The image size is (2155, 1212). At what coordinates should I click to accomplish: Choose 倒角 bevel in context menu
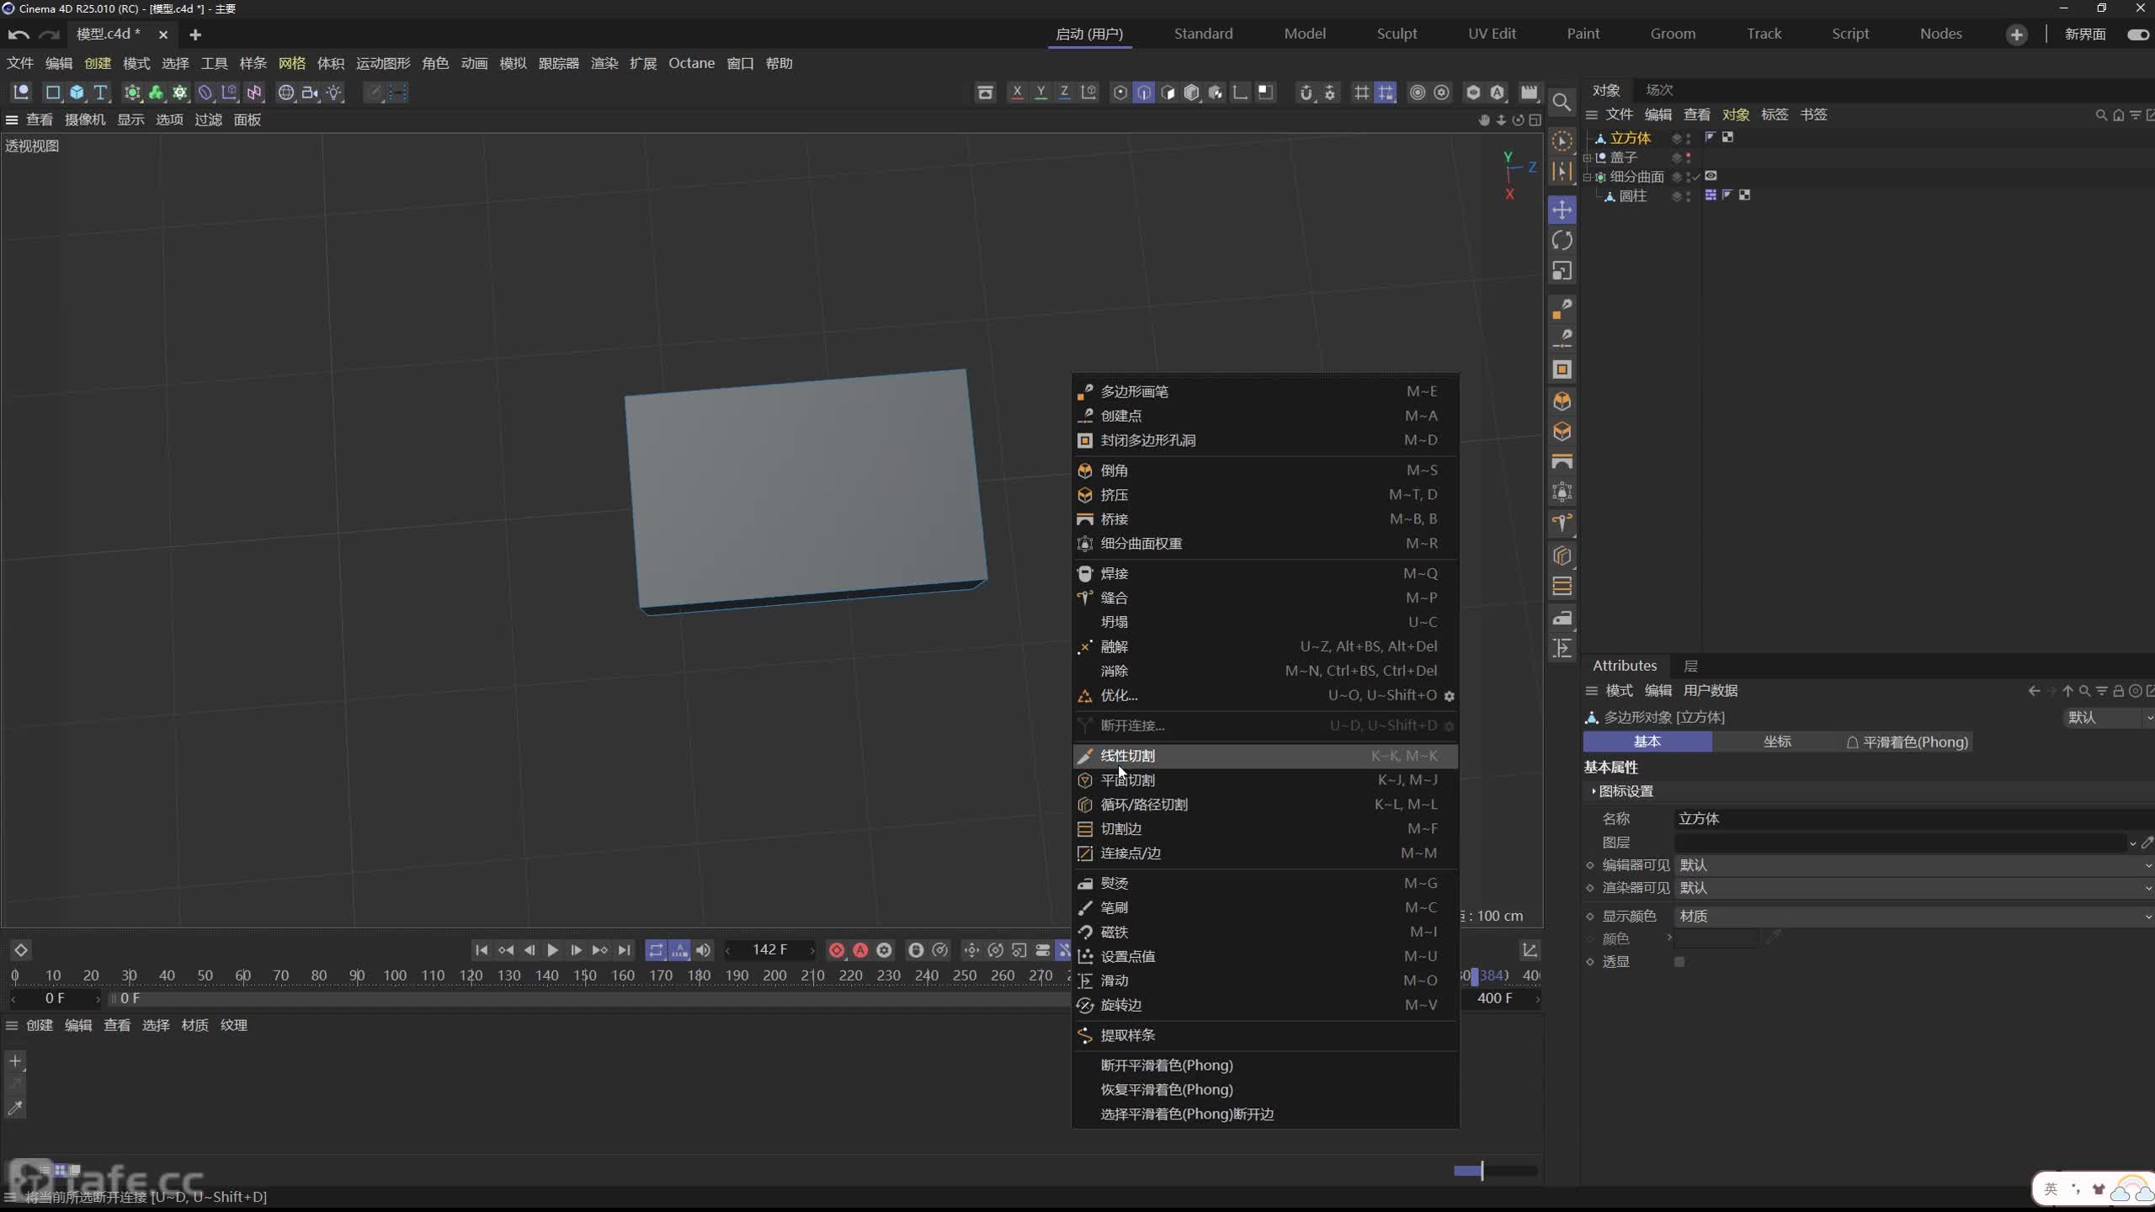tap(1264, 470)
